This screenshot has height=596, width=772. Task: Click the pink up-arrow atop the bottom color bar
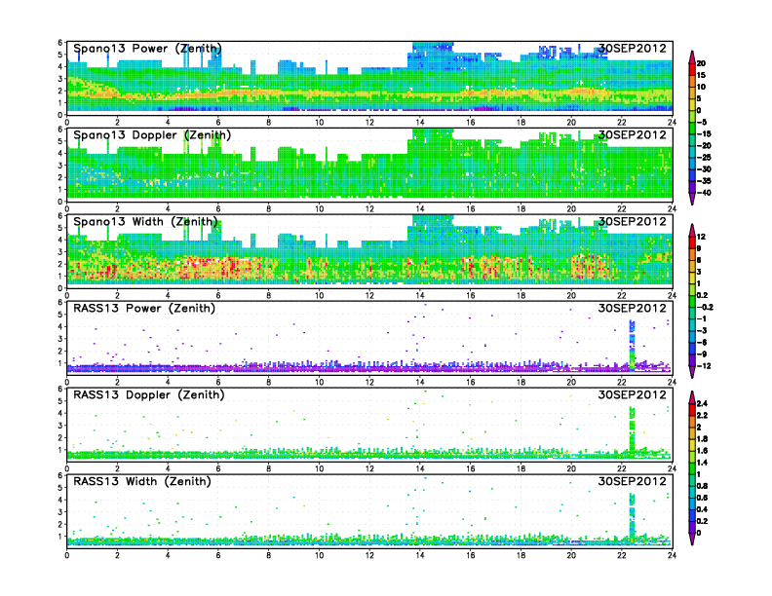click(x=692, y=397)
